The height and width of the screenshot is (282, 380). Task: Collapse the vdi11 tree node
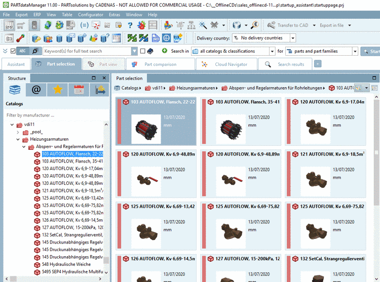click(x=12, y=125)
